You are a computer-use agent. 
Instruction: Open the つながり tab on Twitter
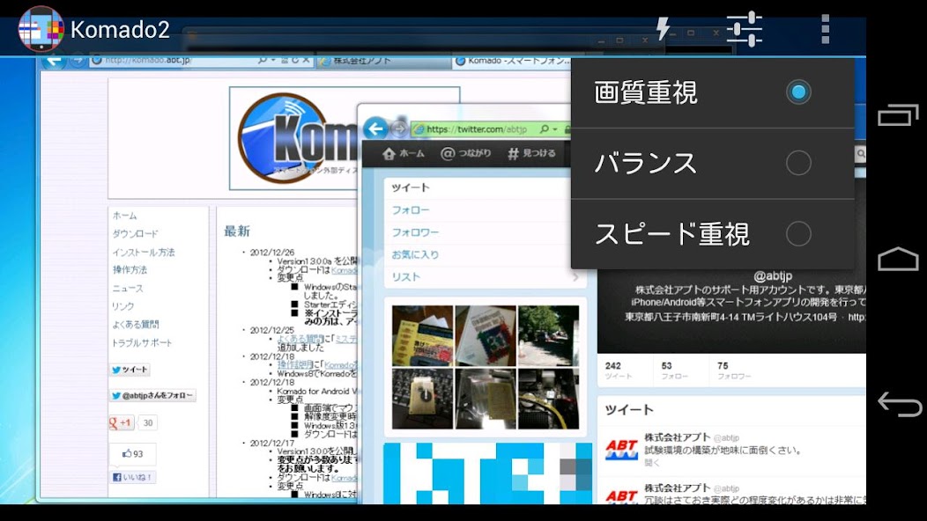tap(466, 154)
